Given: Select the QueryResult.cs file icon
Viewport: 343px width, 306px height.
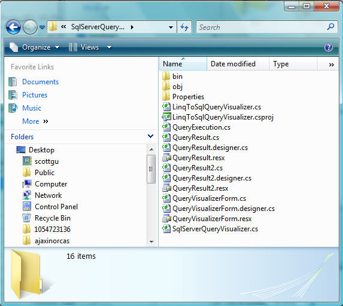Looking at the screenshot, I should point(166,137).
